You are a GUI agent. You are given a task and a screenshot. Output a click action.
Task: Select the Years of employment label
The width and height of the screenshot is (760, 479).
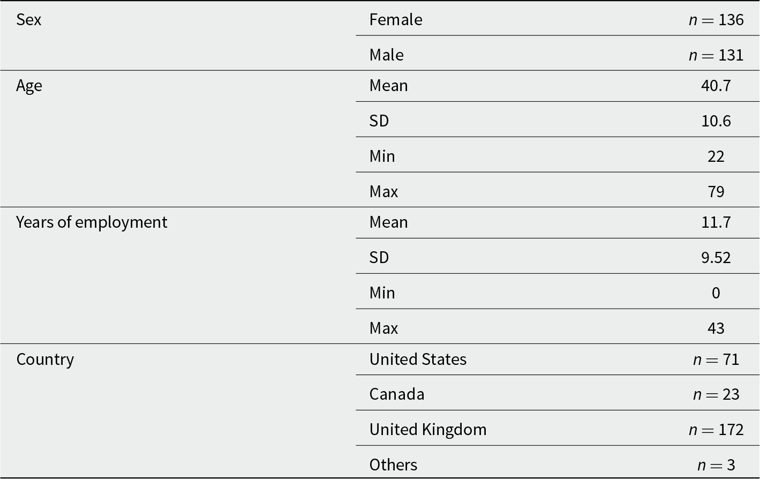pyautogui.click(x=92, y=223)
